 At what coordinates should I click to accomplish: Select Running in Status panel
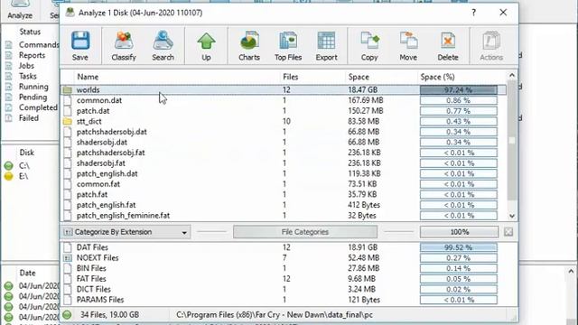click(x=33, y=87)
